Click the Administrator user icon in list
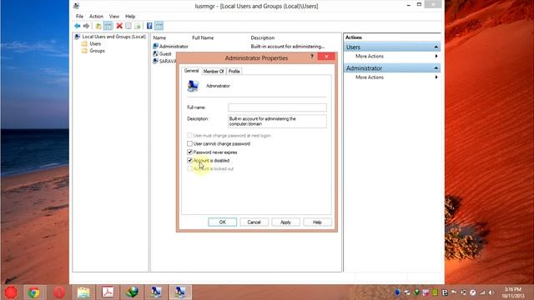 click(x=156, y=47)
